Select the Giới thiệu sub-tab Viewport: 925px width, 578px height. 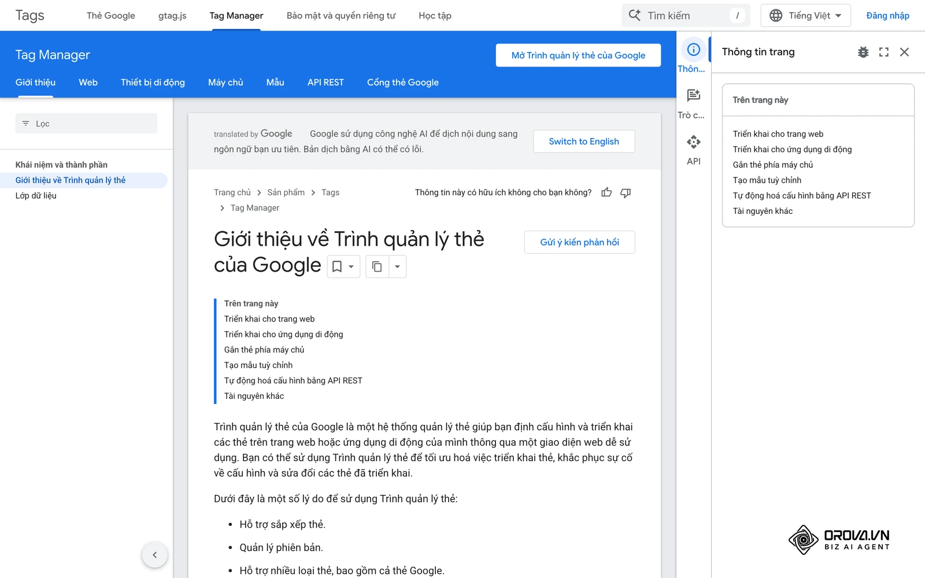[x=35, y=82]
